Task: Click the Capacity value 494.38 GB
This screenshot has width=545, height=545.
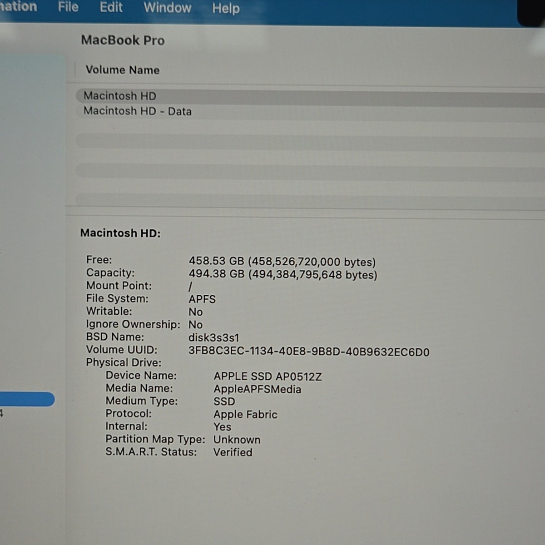Action: pyautogui.click(x=283, y=274)
